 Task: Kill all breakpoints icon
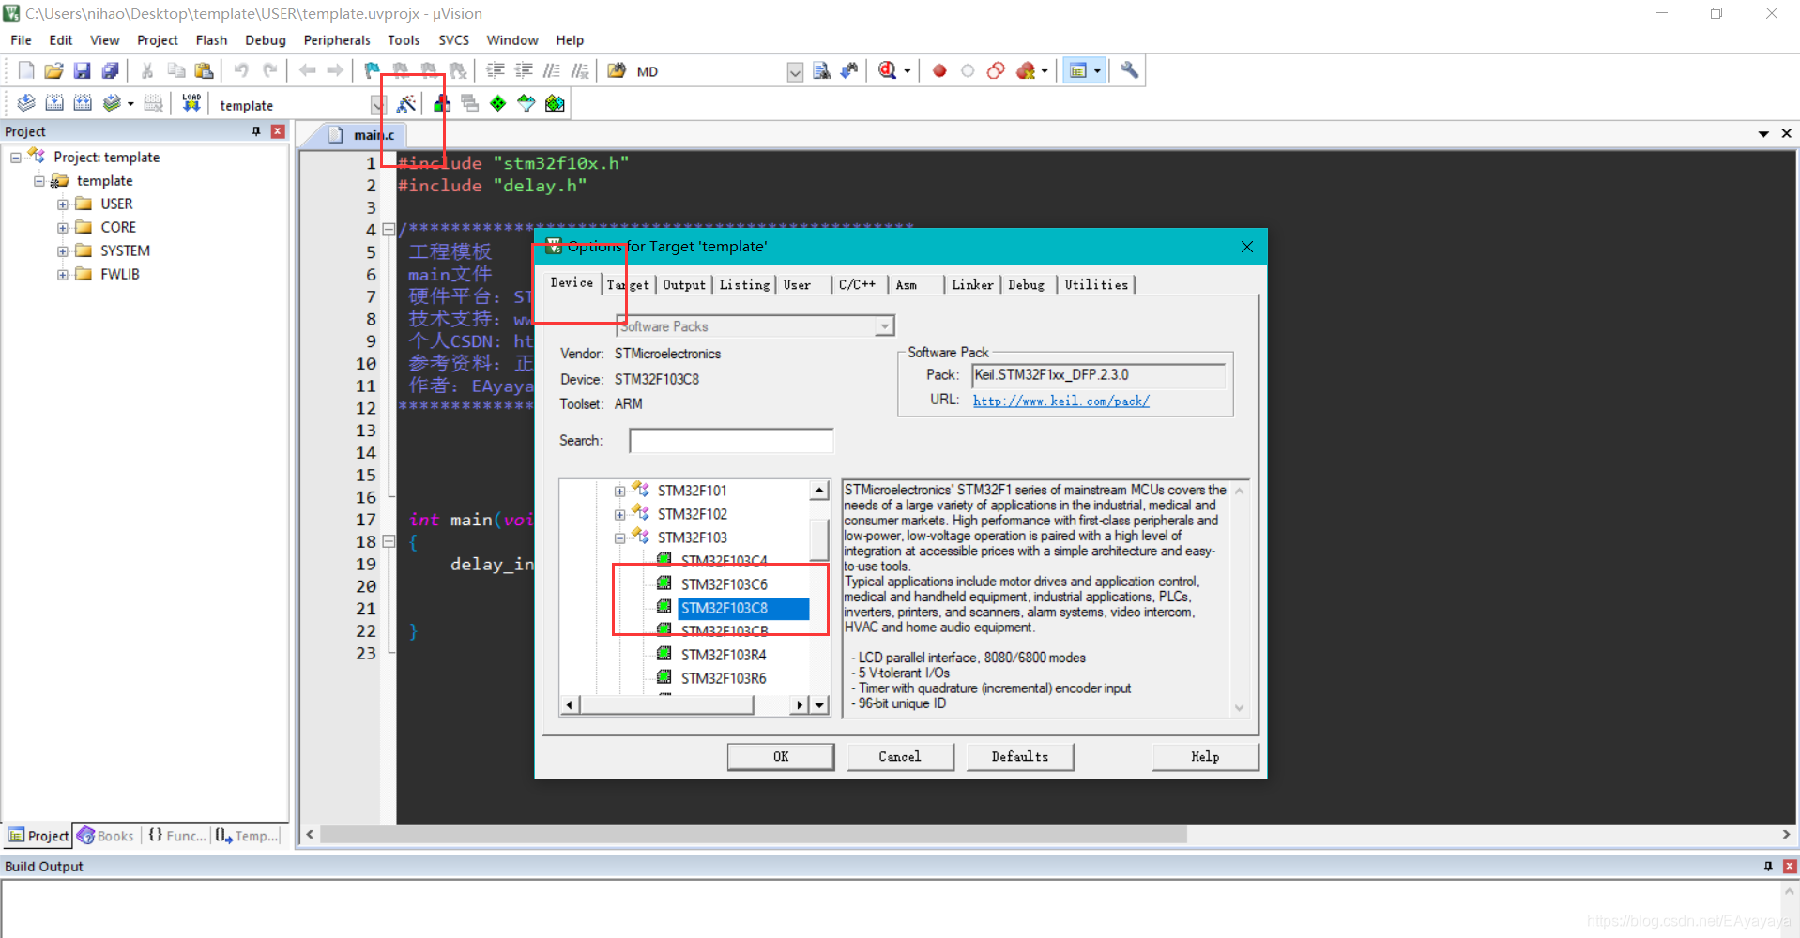[1026, 70]
